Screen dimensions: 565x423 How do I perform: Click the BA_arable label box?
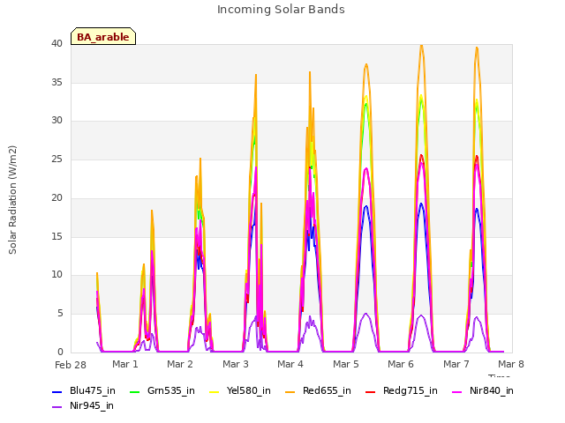pos(103,36)
